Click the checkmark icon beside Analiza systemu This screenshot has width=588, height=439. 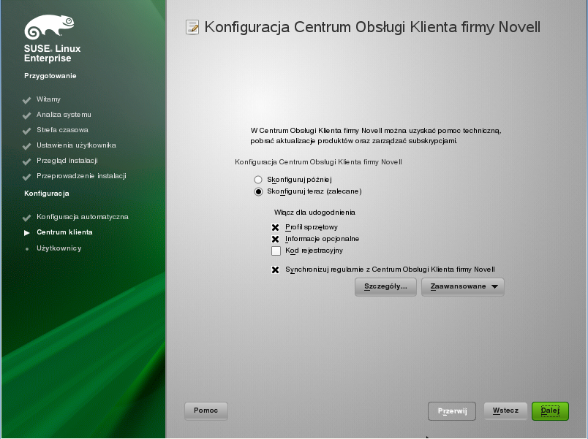(26, 115)
